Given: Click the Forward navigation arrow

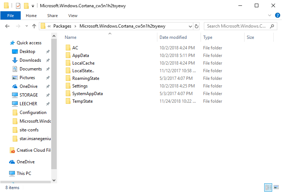Looking at the screenshot, I should [x=18, y=26].
